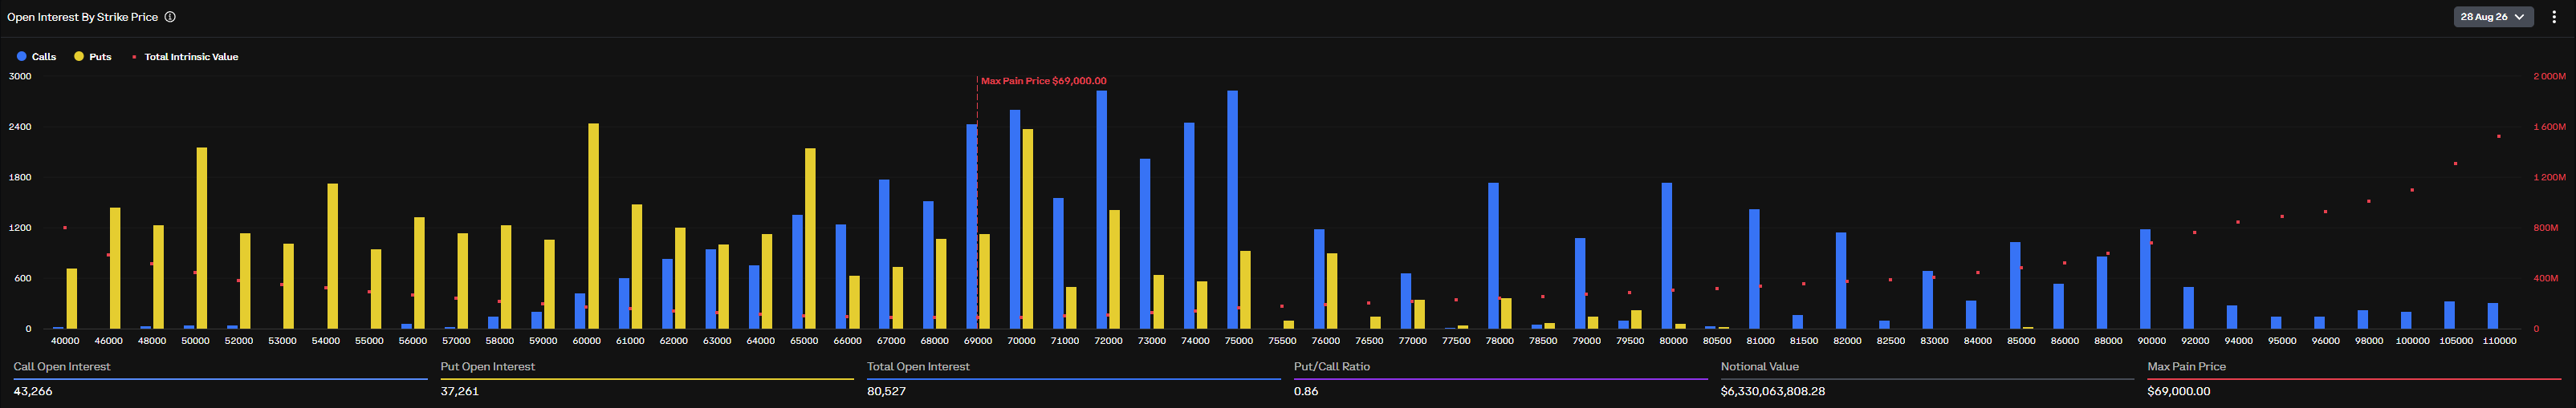Select the yellow puts bar at strike 60000
The width and height of the screenshot is (2576, 408).
click(593, 227)
